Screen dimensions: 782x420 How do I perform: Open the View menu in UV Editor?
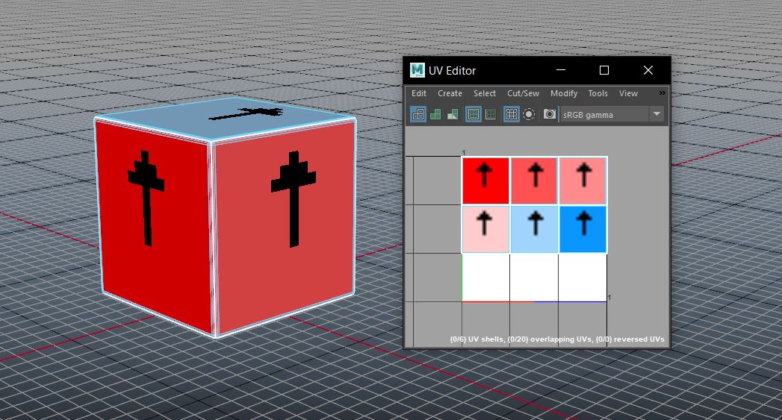pos(628,93)
